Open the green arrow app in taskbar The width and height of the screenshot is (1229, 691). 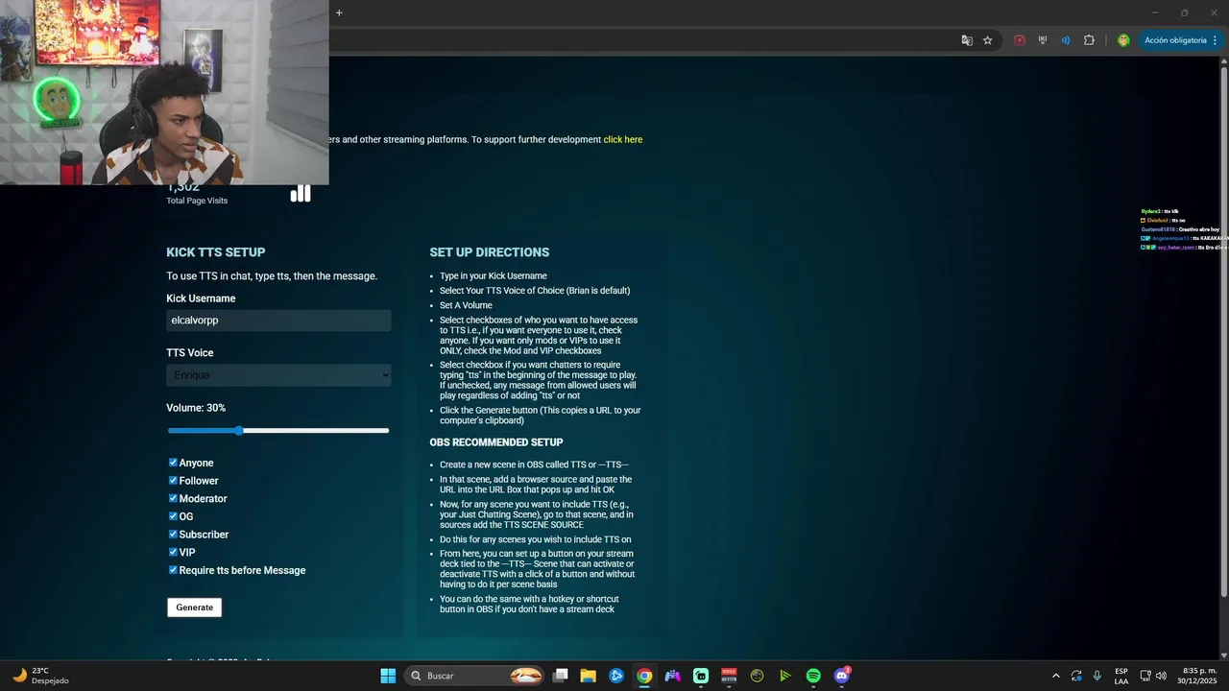[785, 676]
